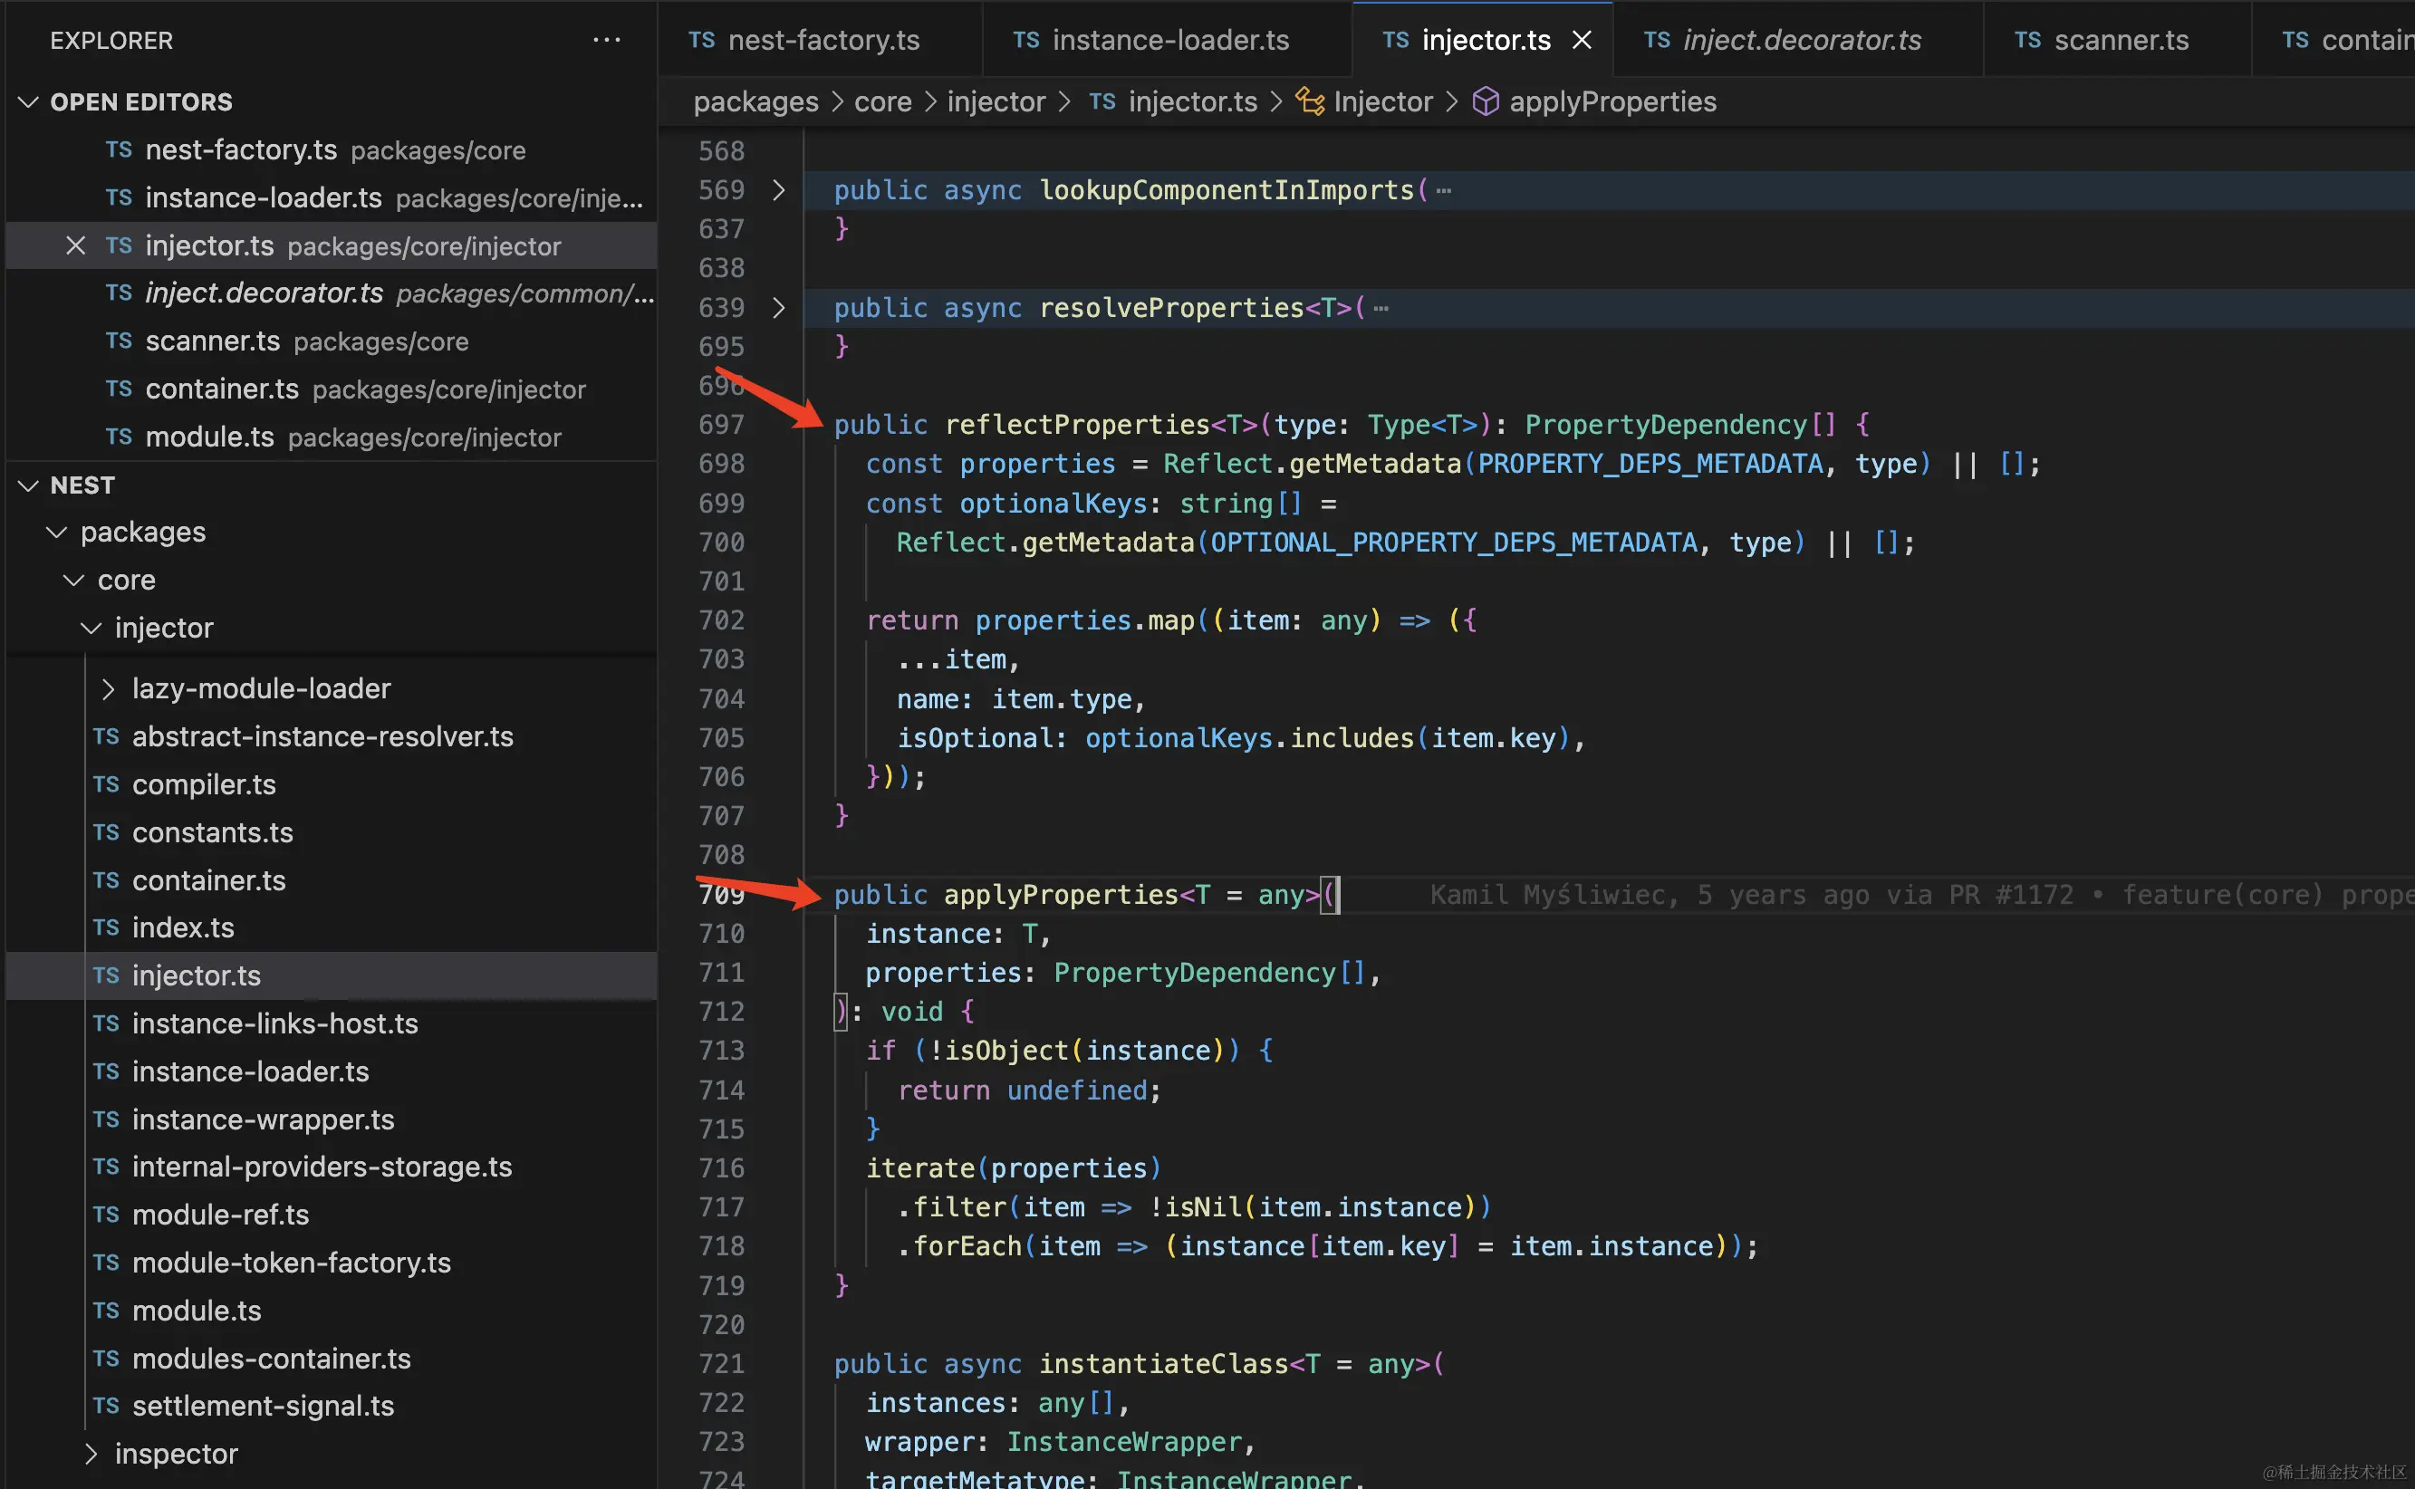Open abstract-instance-resolver.ts in the file tree
The height and width of the screenshot is (1489, 2415).
coord(331,736)
